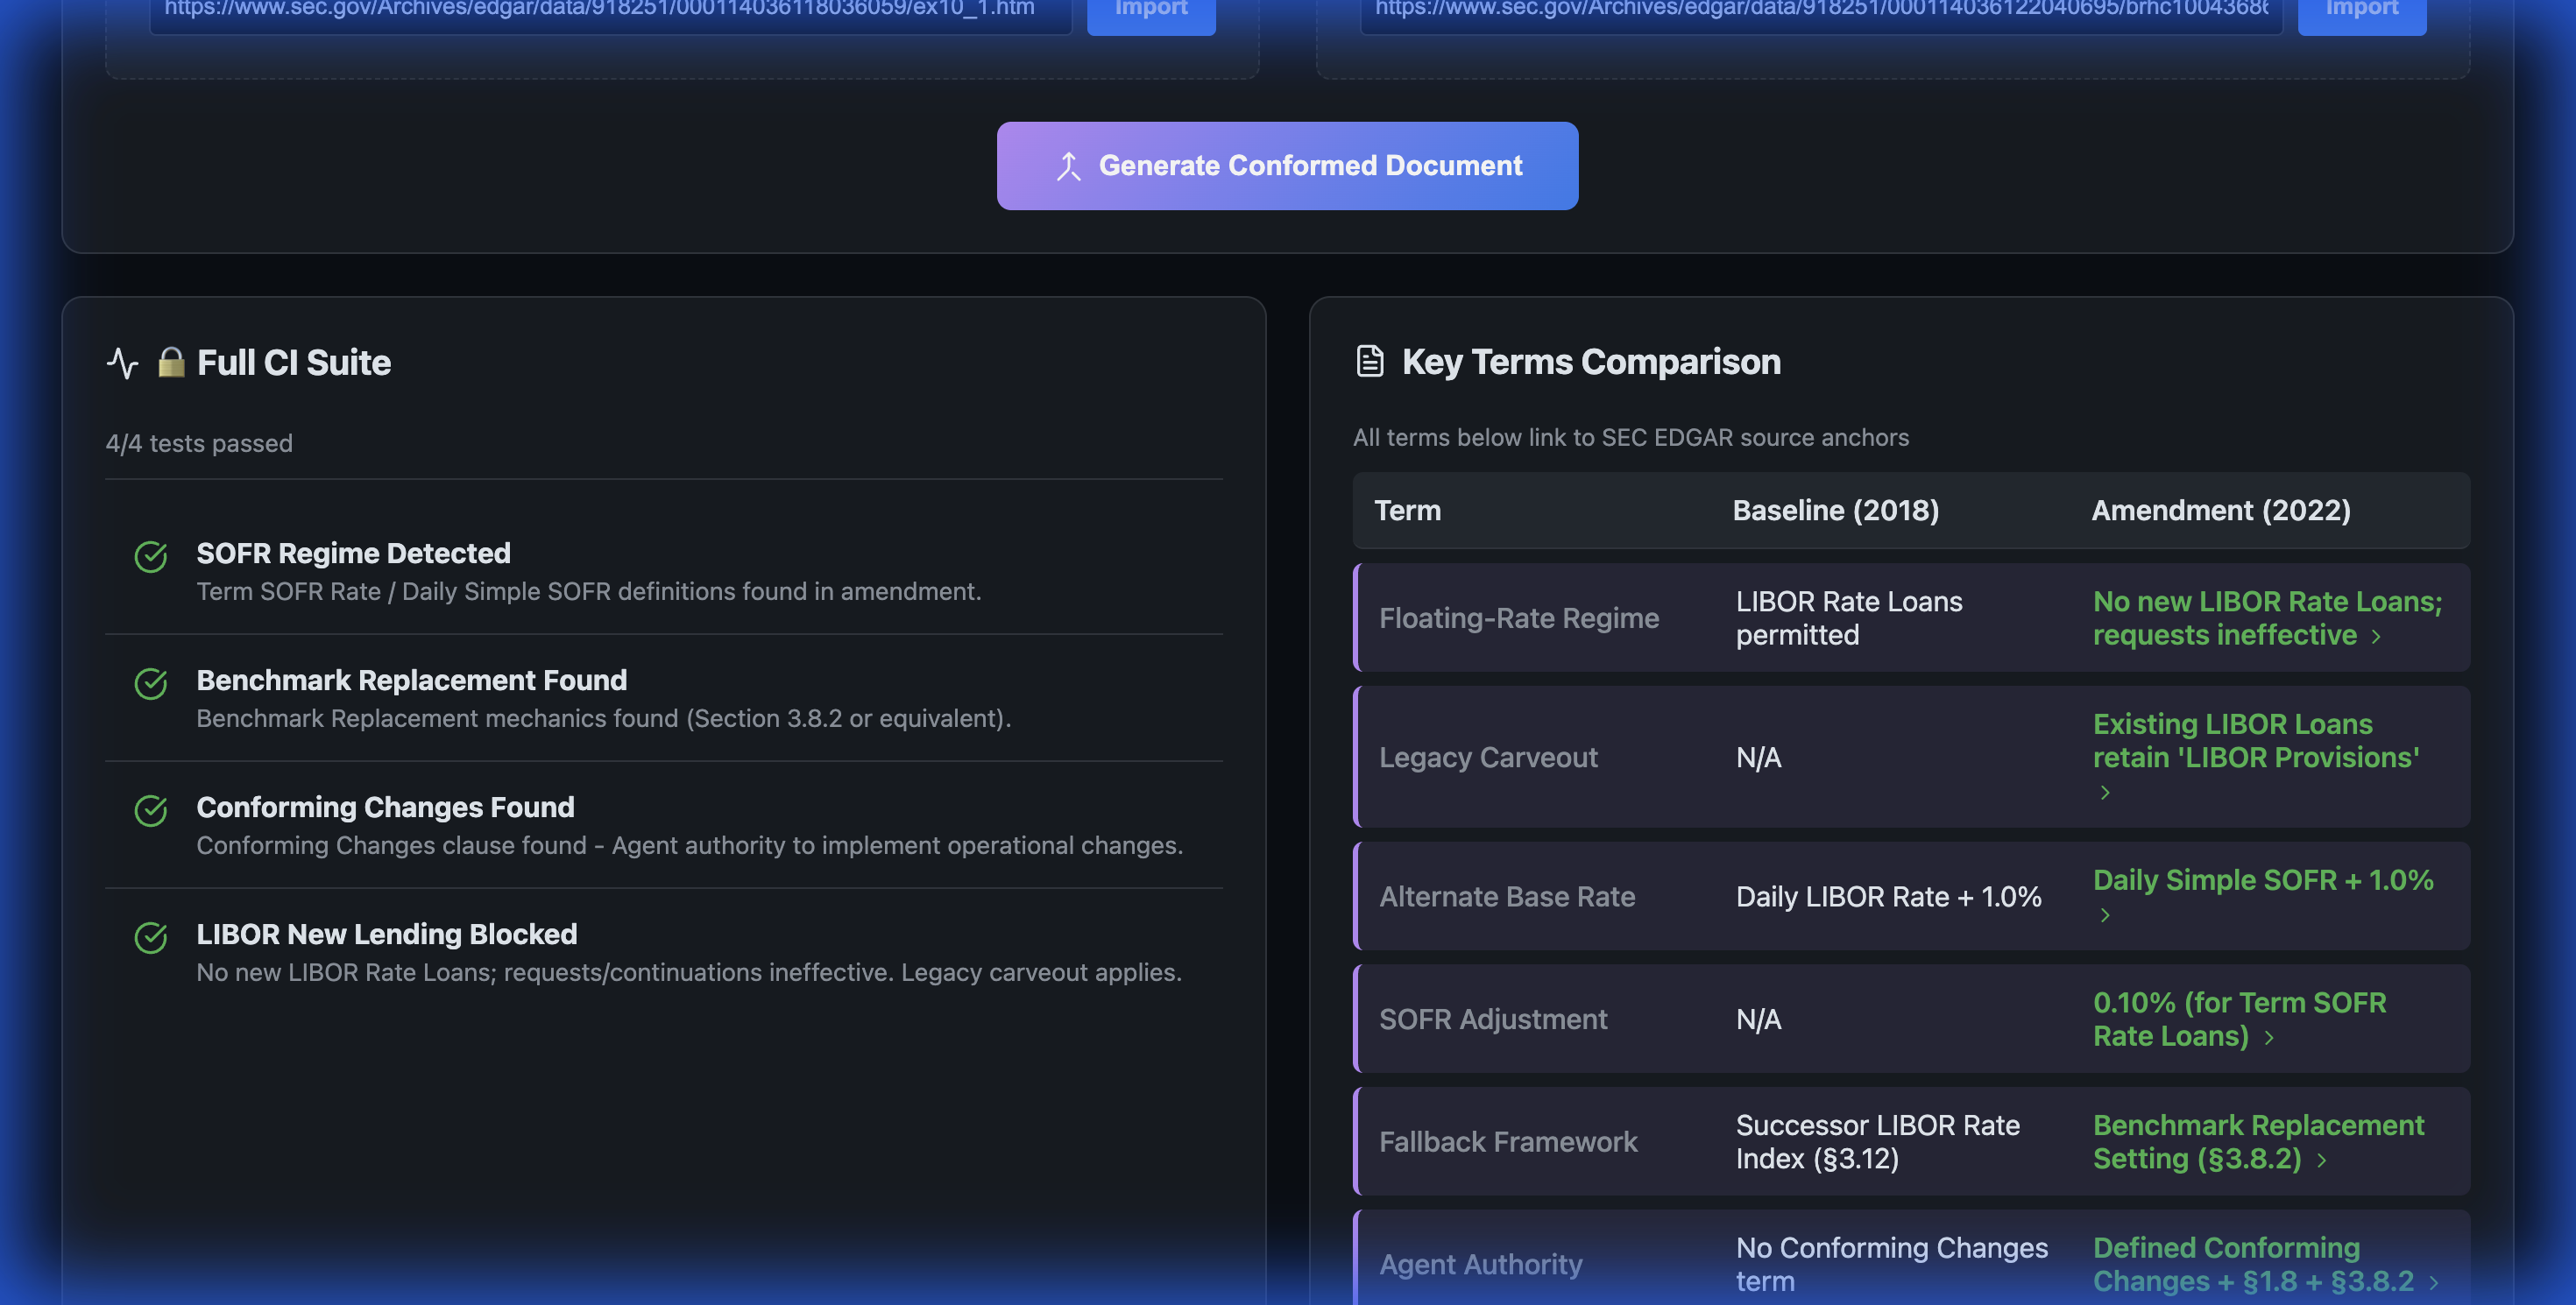Screen dimensions: 2576x1305
Task: Select the Floating-Rate Regime table row
Action: pos(1518,618)
